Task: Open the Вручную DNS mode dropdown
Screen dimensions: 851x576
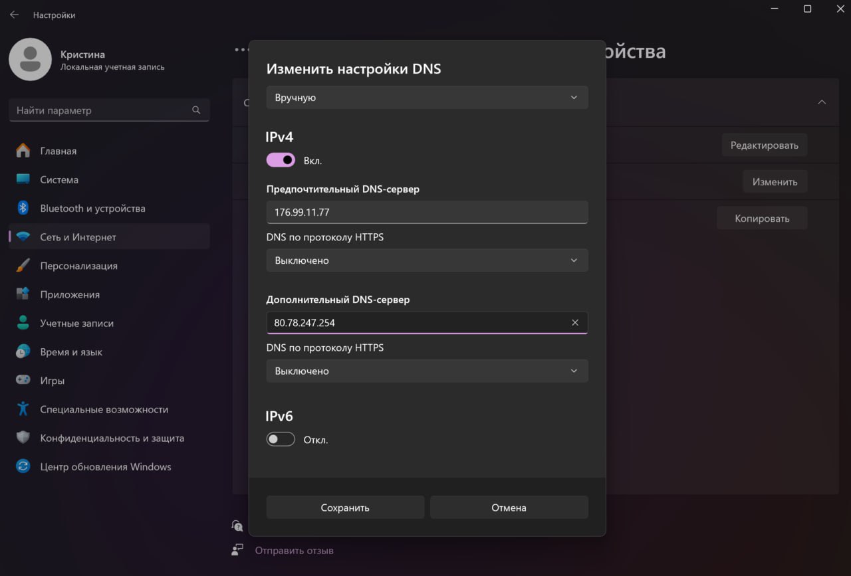Action: 427,97
